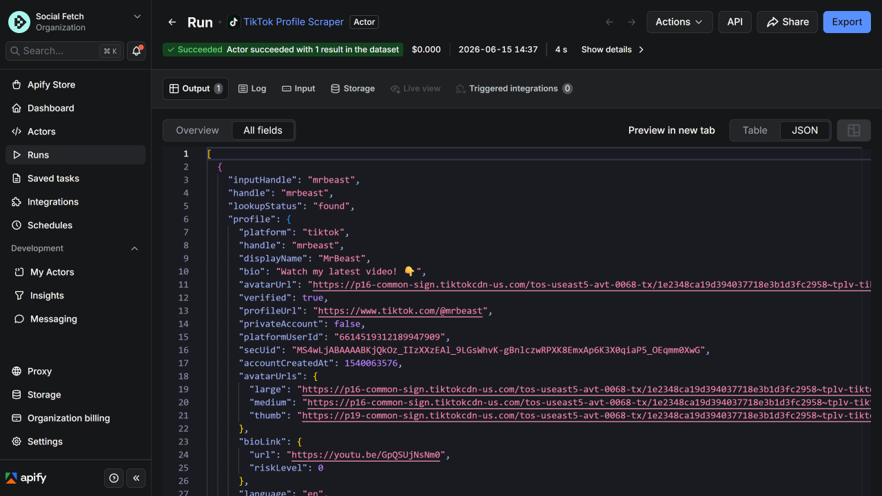
Task: Select the Overview fields view
Action: pos(197,130)
